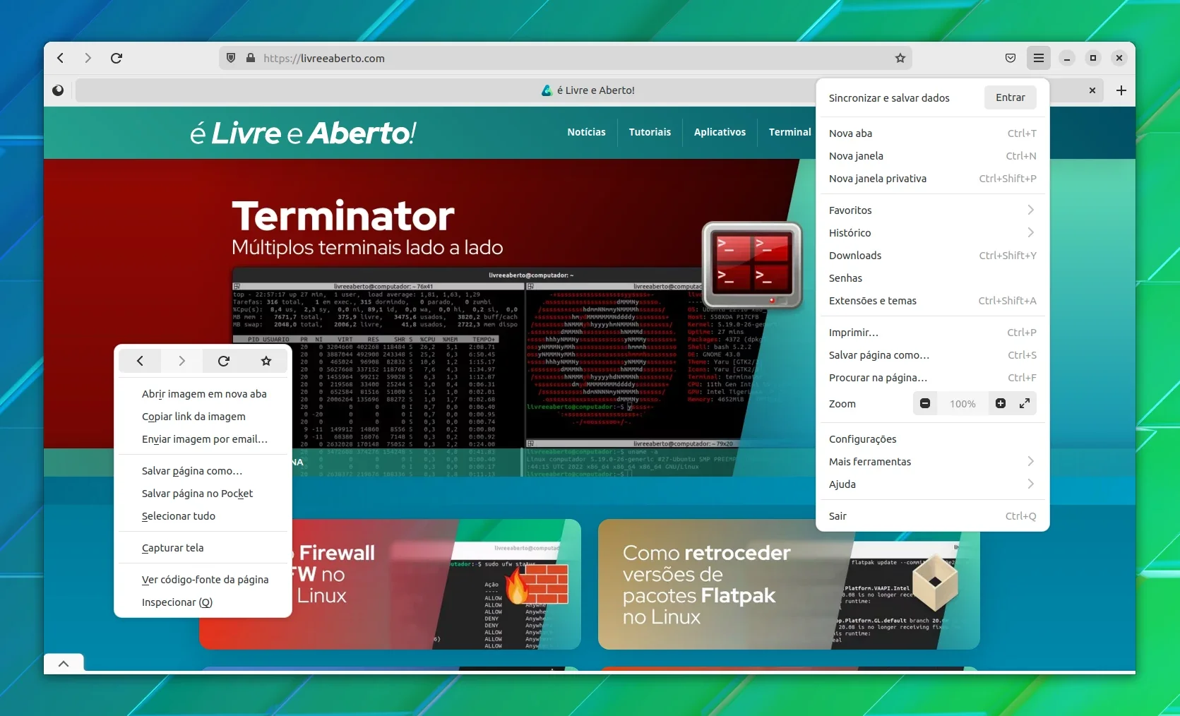Expand the Favoritos submenu
This screenshot has height=716, width=1180.
(x=932, y=210)
